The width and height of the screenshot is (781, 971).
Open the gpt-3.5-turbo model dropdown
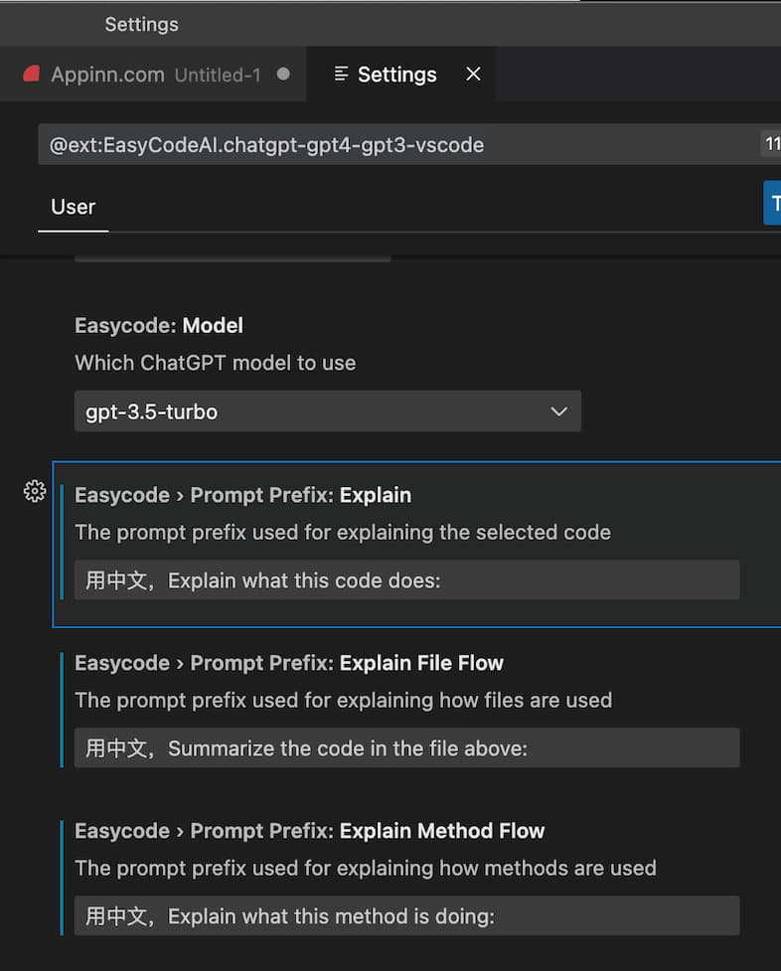(328, 411)
